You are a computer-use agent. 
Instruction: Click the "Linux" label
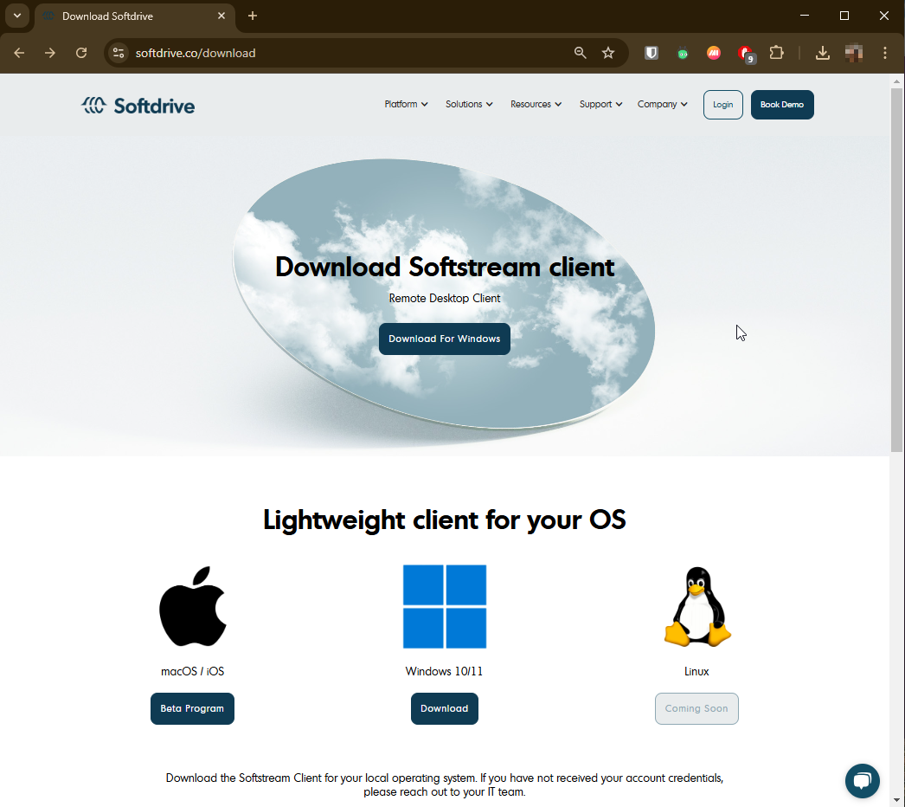pyautogui.click(x=696, y=671)
